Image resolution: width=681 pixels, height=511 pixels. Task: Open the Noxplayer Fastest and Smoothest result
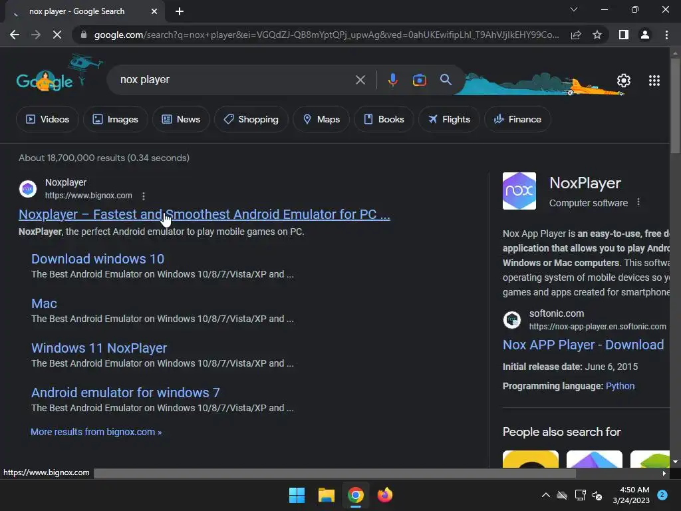[204, 214]
